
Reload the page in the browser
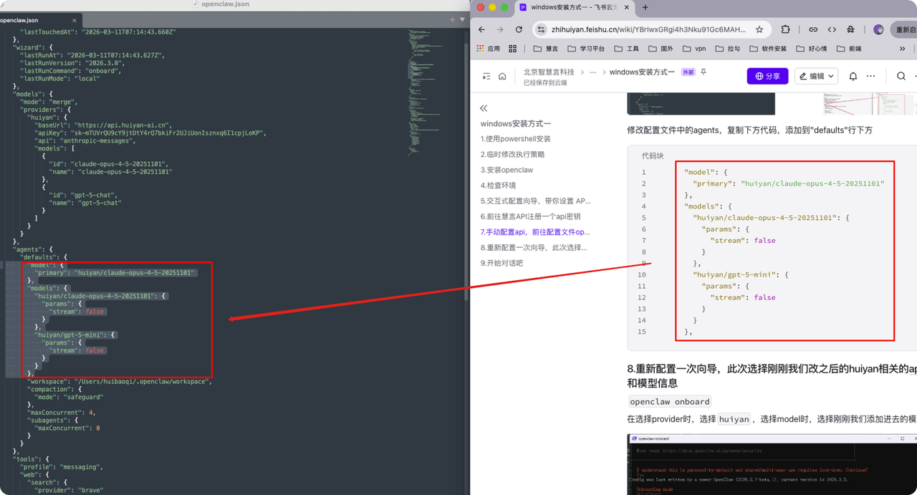click(519, 29)
